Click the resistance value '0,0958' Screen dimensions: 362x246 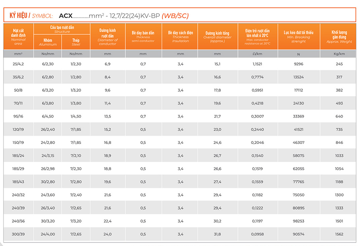[x=257, y=234]
